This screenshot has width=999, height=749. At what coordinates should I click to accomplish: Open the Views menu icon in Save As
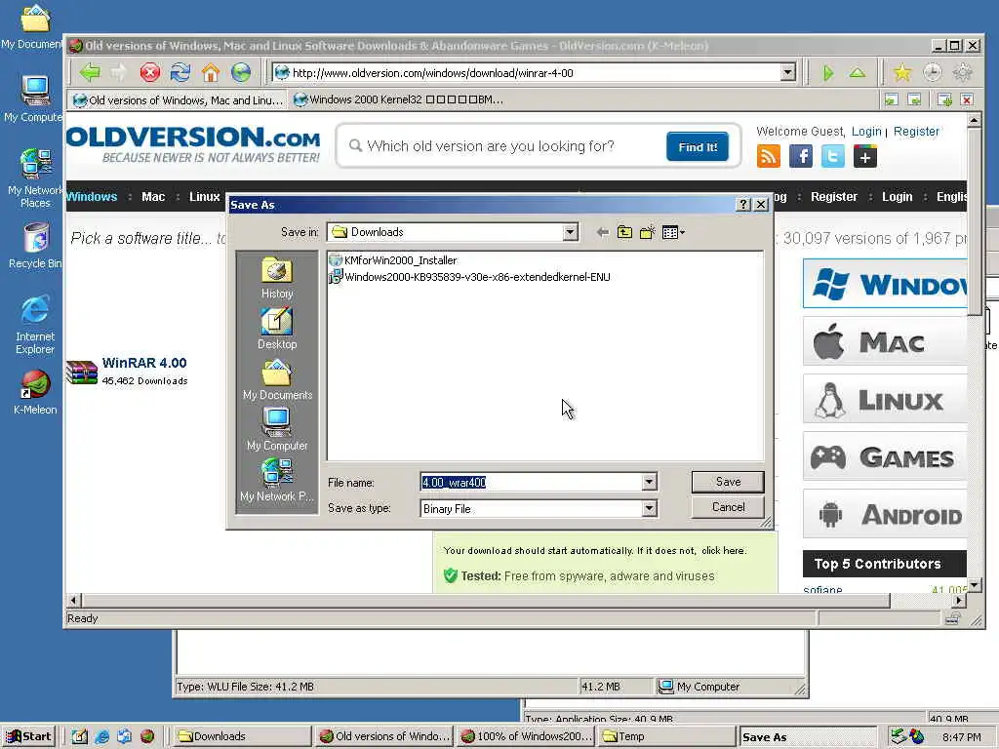pos(673,232)
